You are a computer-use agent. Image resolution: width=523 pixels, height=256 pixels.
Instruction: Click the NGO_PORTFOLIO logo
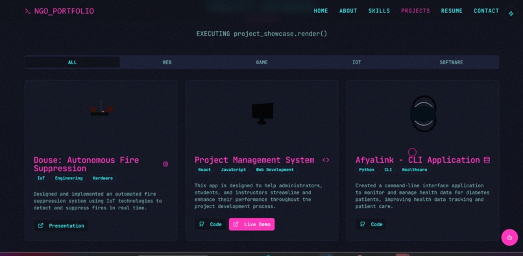(59, 11)
